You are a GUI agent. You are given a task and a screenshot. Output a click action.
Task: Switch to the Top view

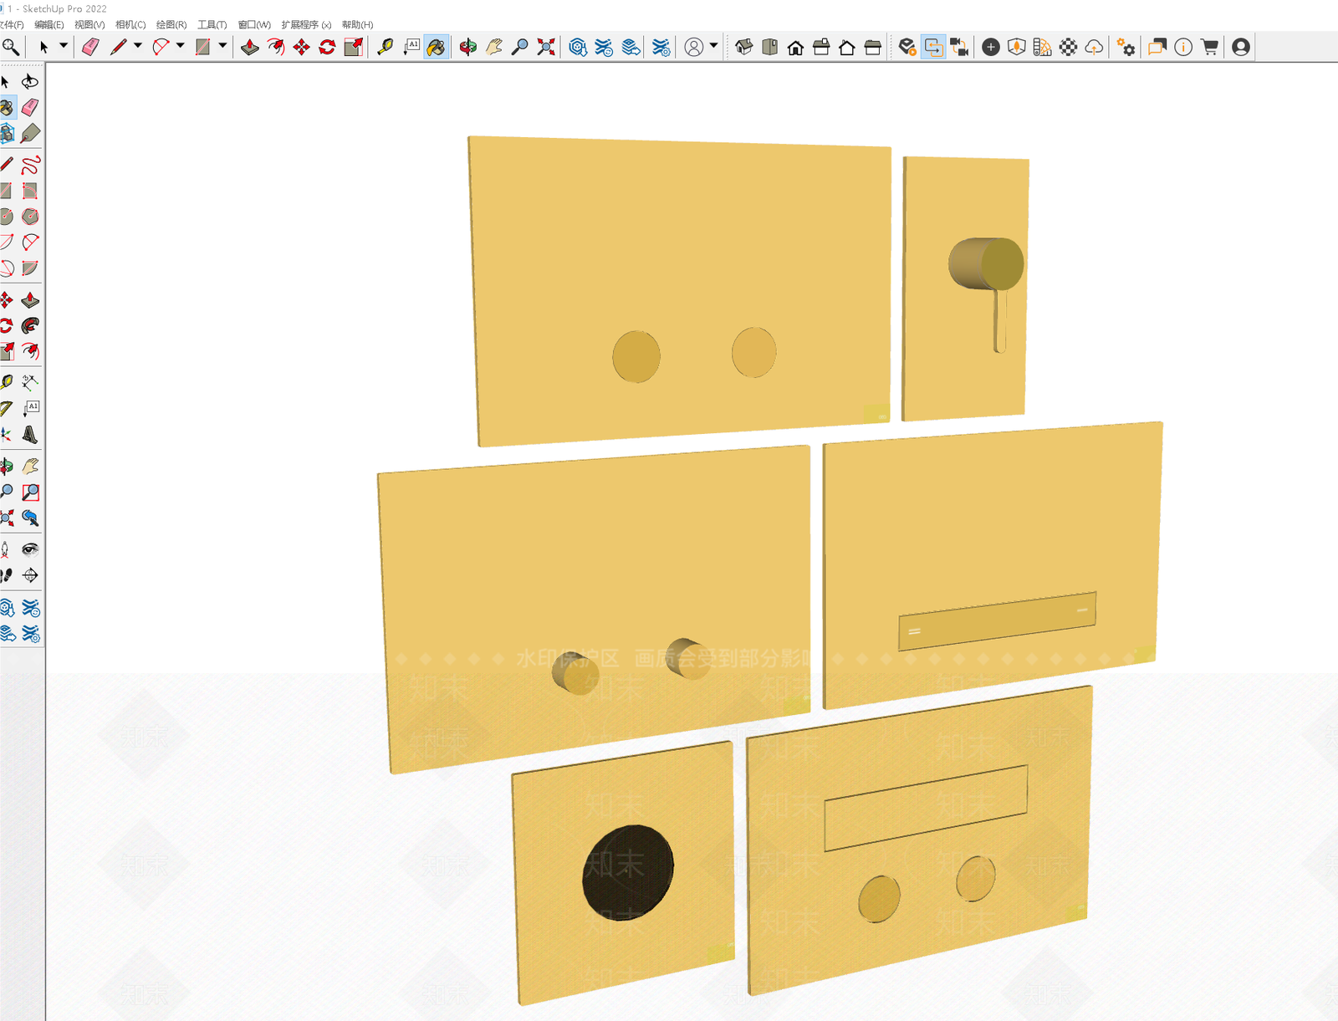tap(769, 48)
